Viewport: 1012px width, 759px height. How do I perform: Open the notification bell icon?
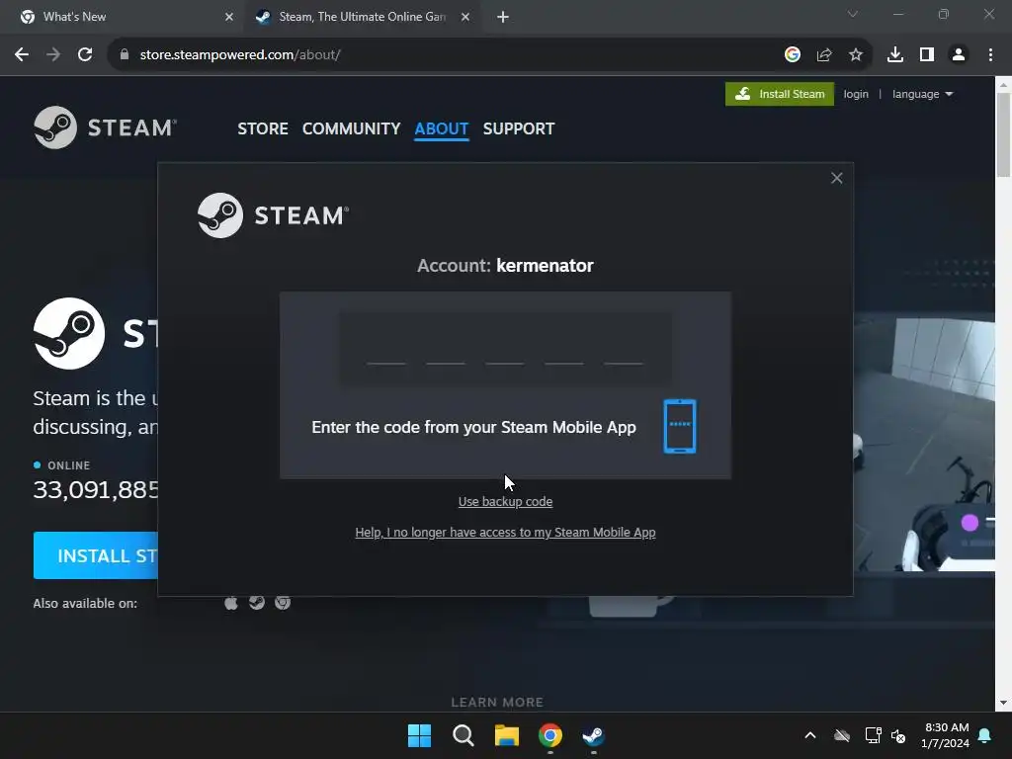tap(985, 735)
